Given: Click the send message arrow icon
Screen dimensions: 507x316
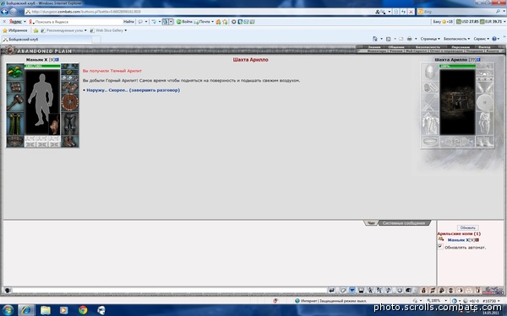Looking at the screenshot, I should click(331, 291).
